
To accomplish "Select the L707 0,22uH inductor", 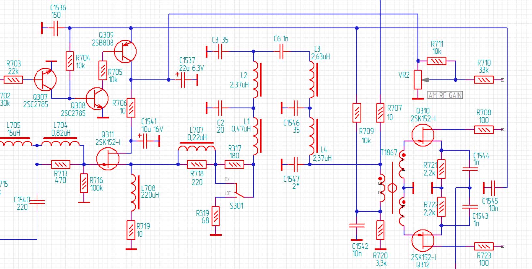I will (x=197, y=148).
